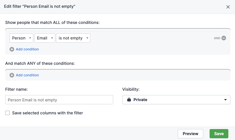Screen dimensions: 235x140
Task: Click Add condition link in ALL section
Action: point(27,49)
